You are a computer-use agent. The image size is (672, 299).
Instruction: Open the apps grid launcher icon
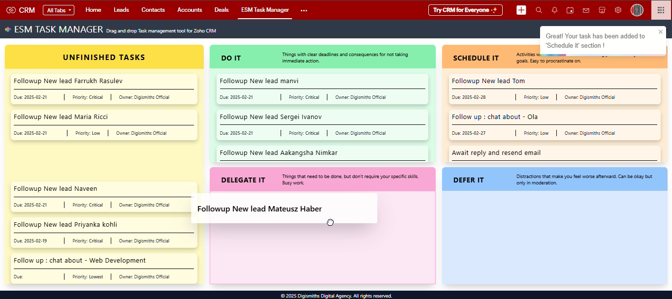click(x=661, y=10)
